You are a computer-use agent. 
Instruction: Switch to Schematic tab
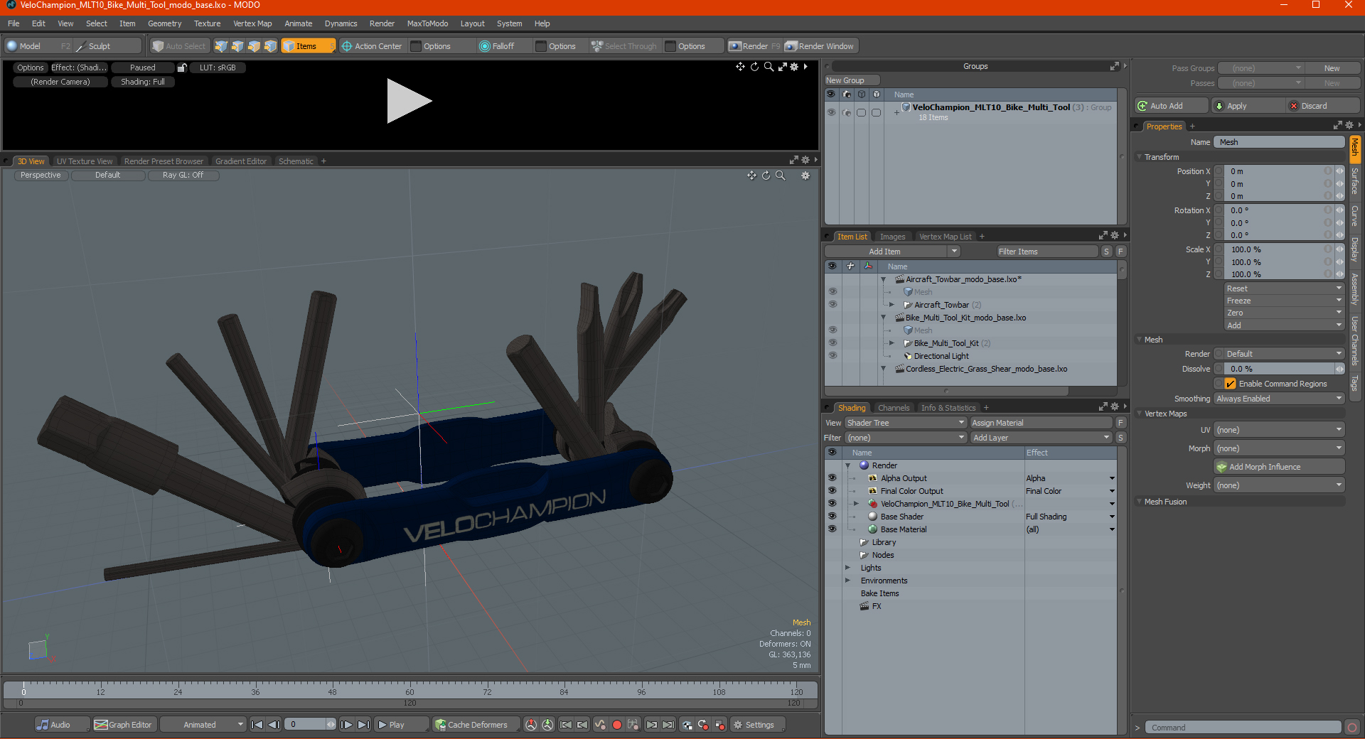pos(296,161)
